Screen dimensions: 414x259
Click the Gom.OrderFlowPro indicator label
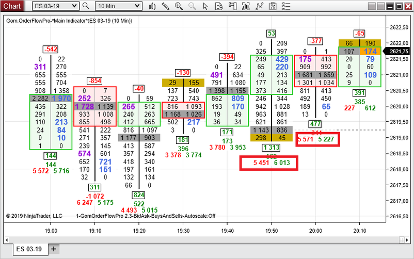(69, 21)
